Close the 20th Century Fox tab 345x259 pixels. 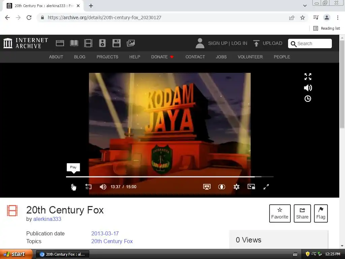(x=78, y=6)
